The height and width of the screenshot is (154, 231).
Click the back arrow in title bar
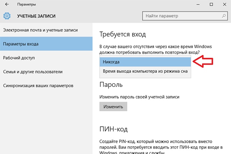(7, 5)
